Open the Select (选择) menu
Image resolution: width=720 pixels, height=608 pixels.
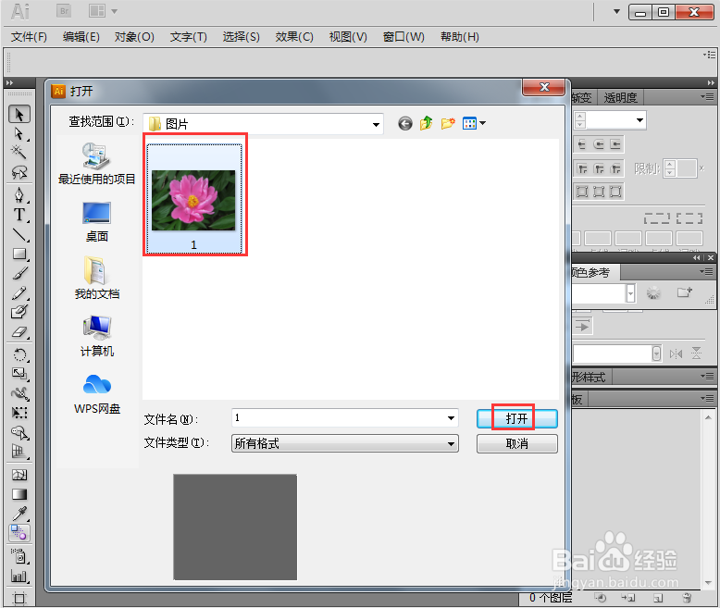241,37
